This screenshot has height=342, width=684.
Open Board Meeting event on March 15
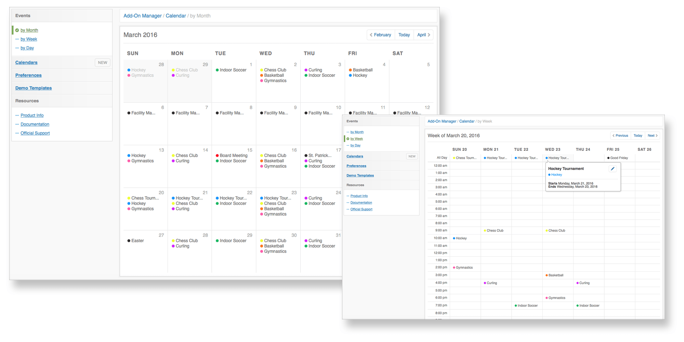[232, 155]
